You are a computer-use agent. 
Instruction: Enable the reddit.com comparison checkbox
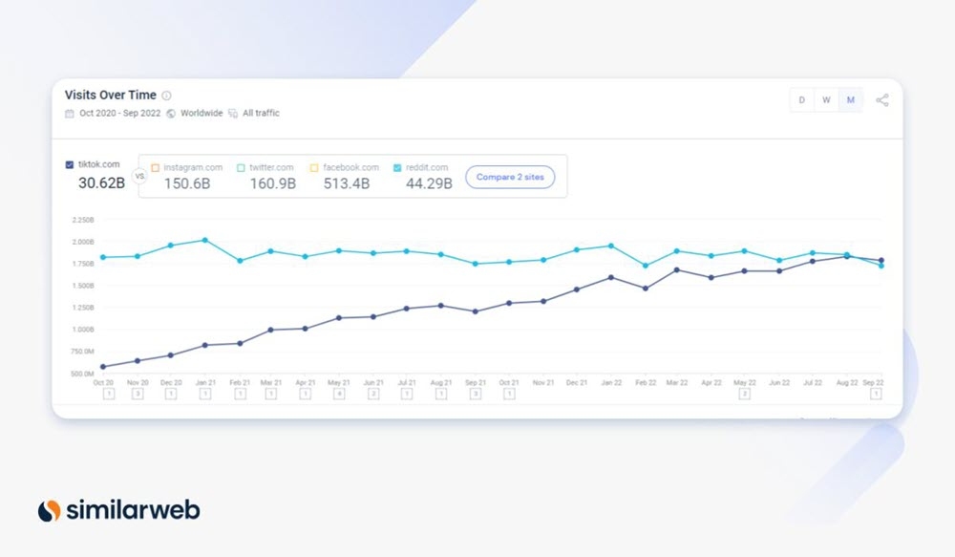(395, 165)
